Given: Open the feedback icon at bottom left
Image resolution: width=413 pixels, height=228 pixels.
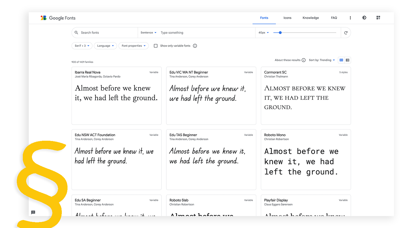Looking at the screenshot, I should pos(33,212).
